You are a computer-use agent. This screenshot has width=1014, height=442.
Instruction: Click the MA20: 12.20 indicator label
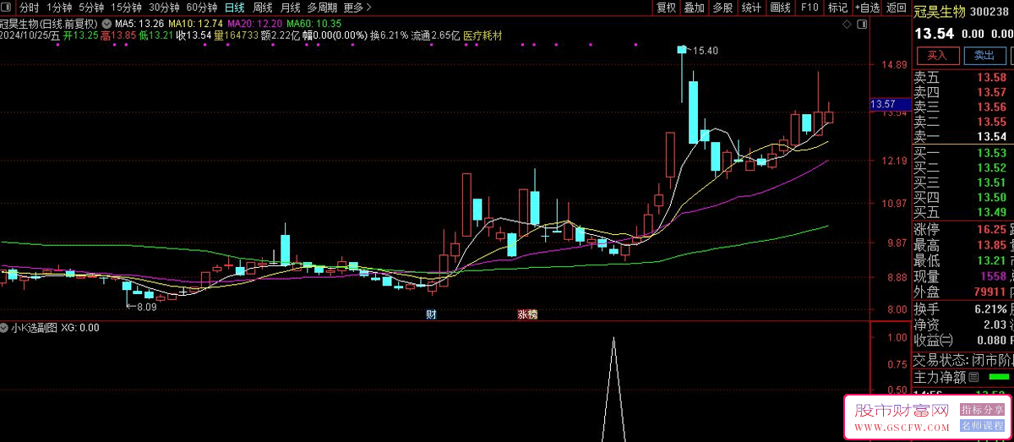pos(255,23)
